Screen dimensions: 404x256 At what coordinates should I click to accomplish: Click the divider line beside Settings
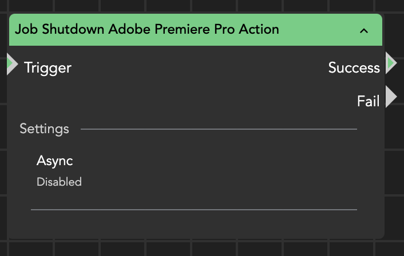pos(217,129)
